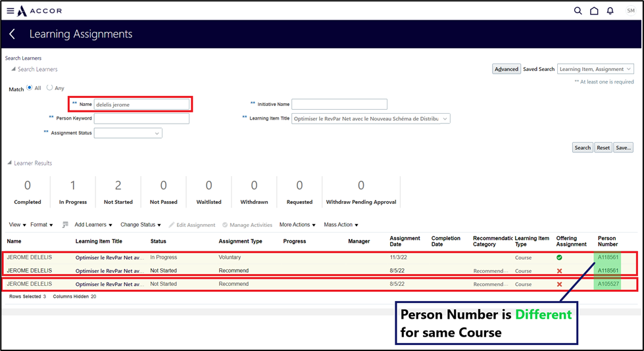Filter by Withdraw Pending Approval tile
Image resolution: width=644 pixels, height=351 pixels.
pyautogui.click(x=361, y=192)
